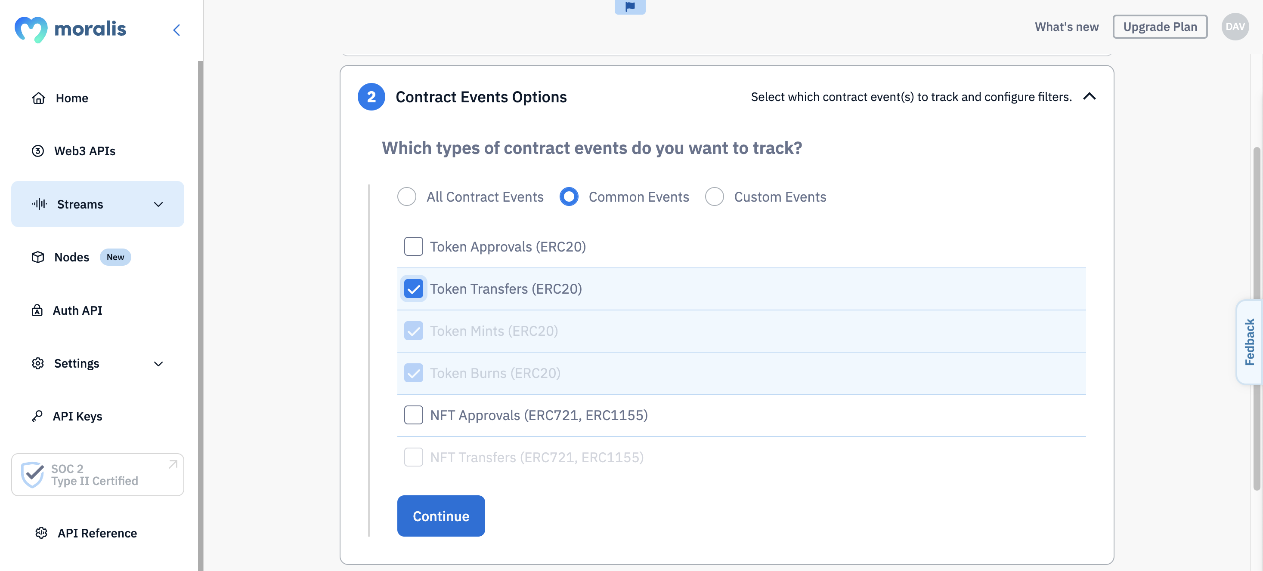
Task: Enable the NFT Approvals ERC721 ERC1155 checkbox
Action: [x=413, y=415]
